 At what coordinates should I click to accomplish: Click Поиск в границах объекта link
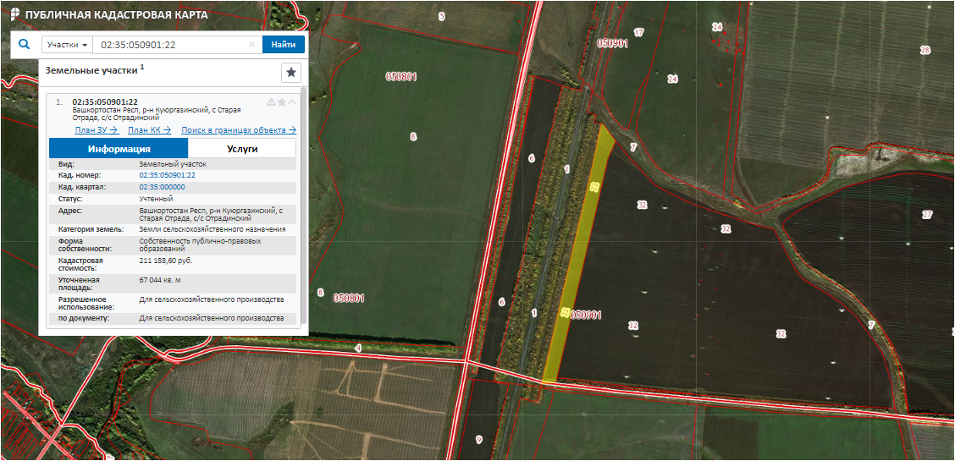[x=238, y=129]
